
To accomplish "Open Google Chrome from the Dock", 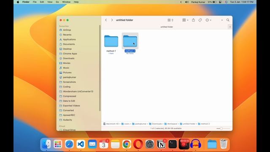I will 127,144.
